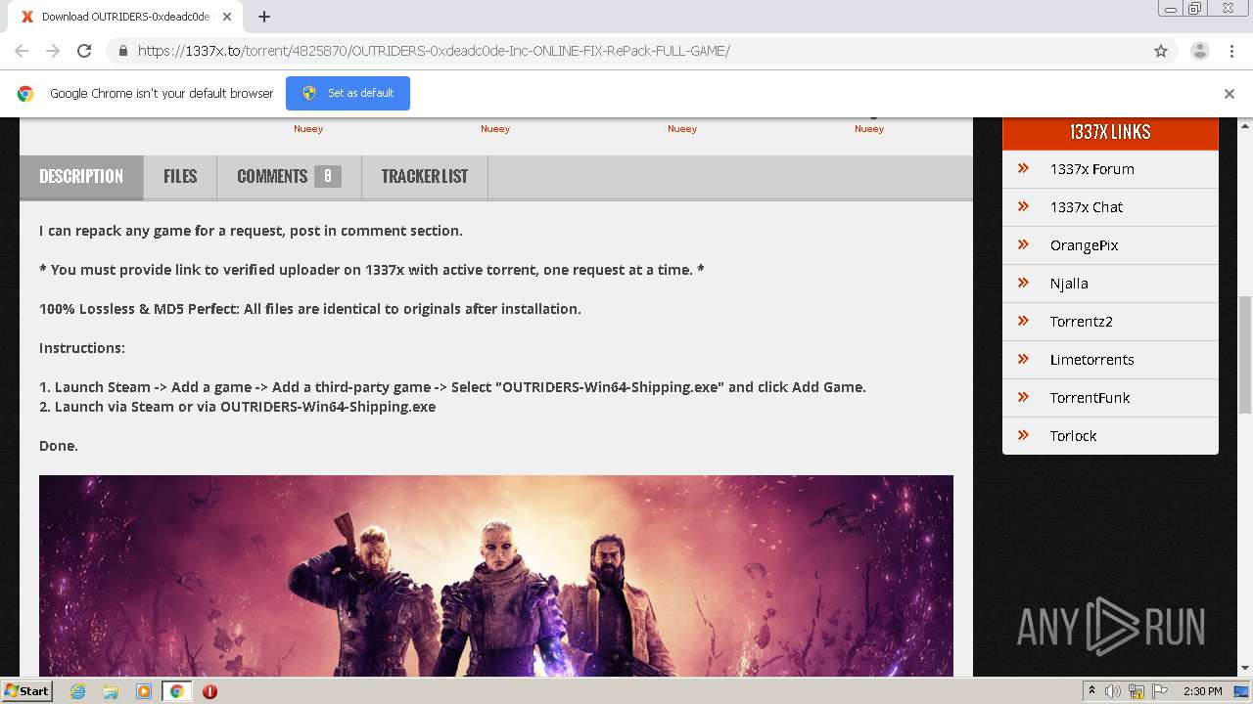
Task: Click the Set as default button
Action: [x=348, y=93]
